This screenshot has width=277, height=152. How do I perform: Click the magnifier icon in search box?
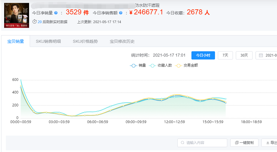click(x=182, y=143)
